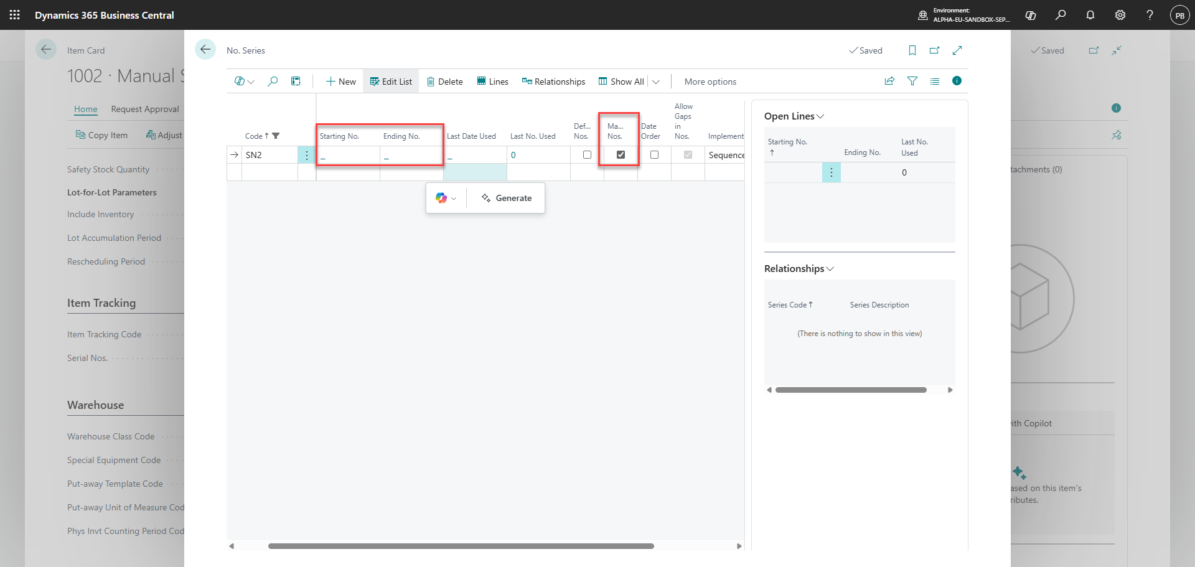Uncheck the Manual Nos. checkbox for SN2

(x=621, y=154)
